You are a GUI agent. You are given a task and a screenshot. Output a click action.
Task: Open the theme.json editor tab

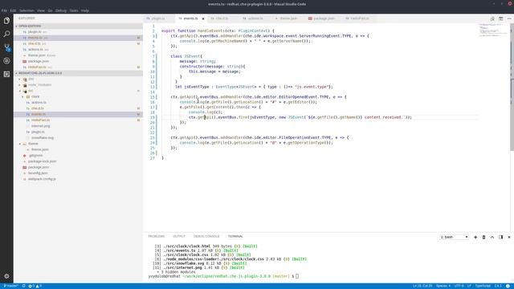click(x=288, y=18)
